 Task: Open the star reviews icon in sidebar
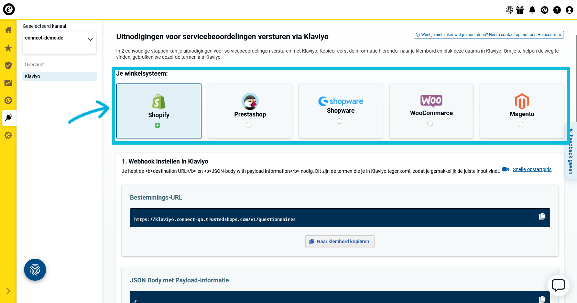pos(8,48)
